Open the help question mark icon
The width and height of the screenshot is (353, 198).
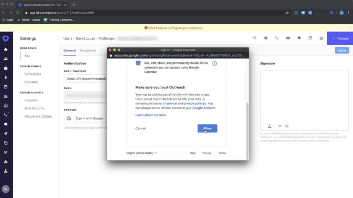[266, 38]
